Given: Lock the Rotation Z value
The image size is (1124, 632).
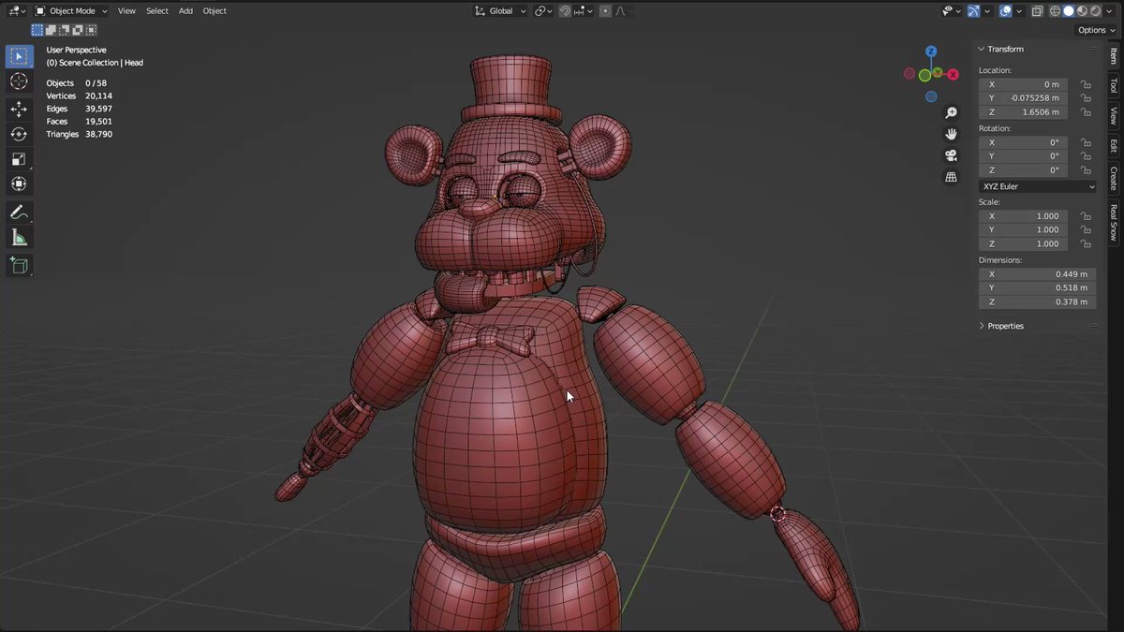Looking at the screenshot, I should tap(1086, 170).
